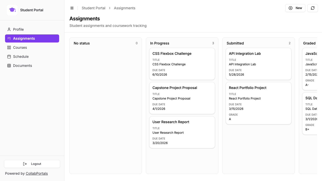Image resolution: width=322 pixels, height=181 pixels.
Task: Click the Submitted column header
Action: coord(235,43)
